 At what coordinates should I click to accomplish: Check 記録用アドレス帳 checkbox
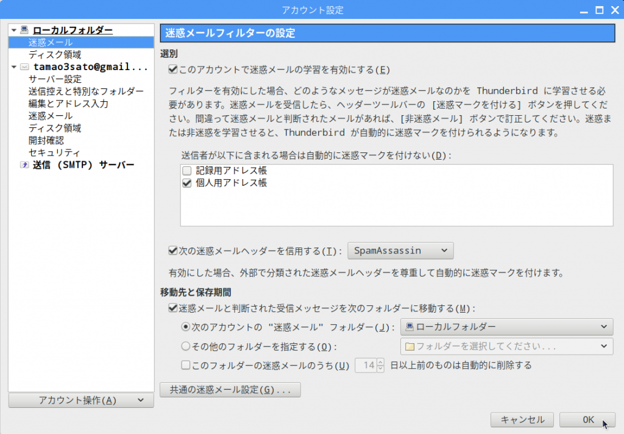186,171
